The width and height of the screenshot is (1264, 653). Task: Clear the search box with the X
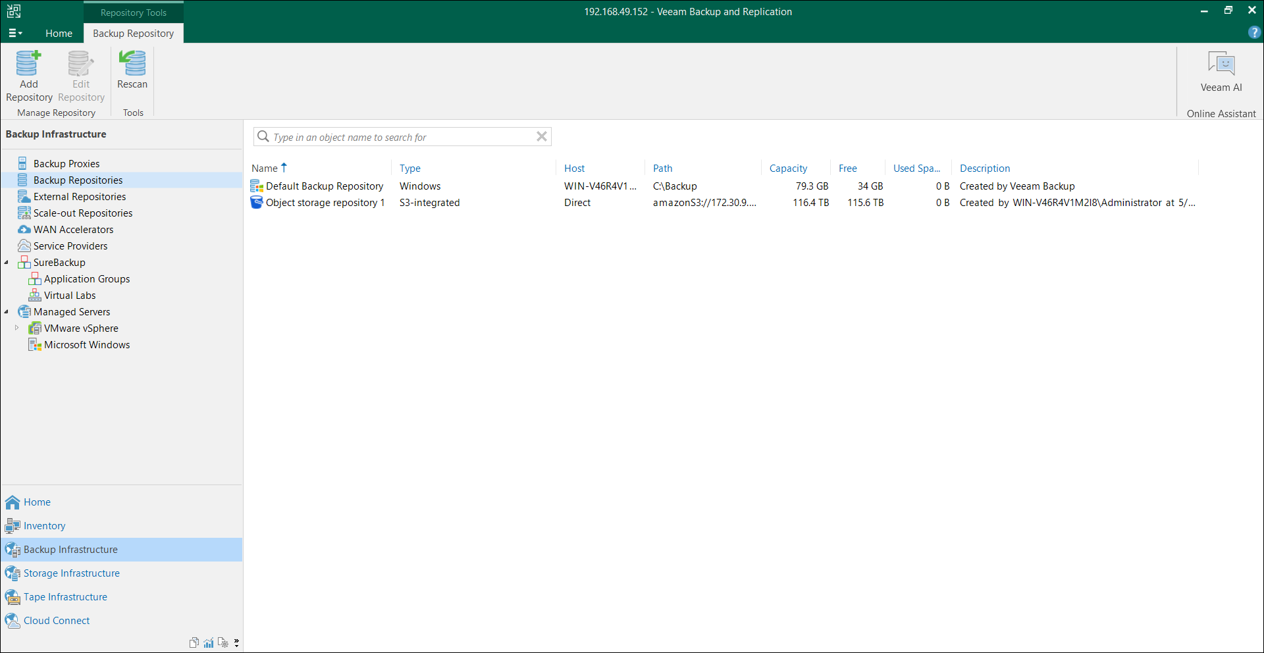(542, 136)
